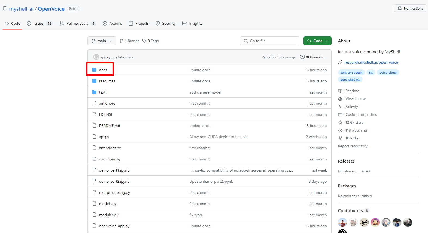
Task: Open the resources folder icon
Action: (x=94, y=81)
